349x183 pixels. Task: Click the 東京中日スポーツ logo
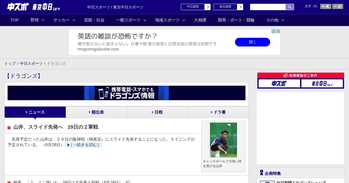(46, 7)
